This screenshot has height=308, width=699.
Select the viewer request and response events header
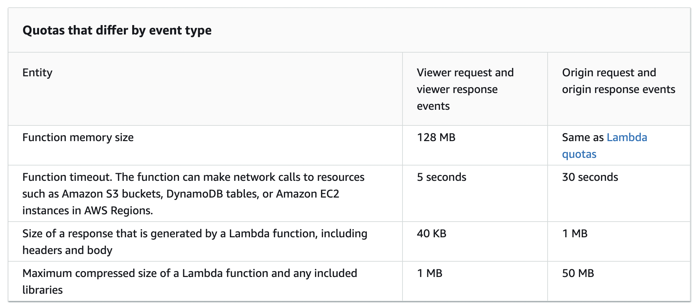pos(465,89)
